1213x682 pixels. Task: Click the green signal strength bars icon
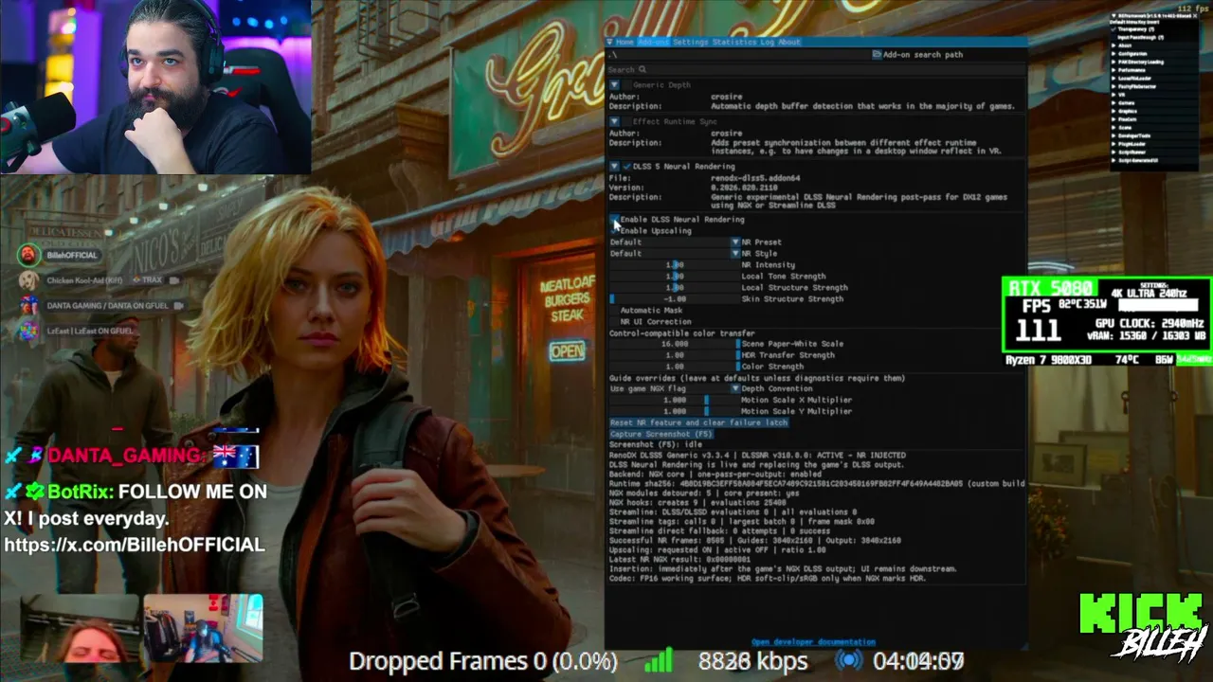coord(658,660)
